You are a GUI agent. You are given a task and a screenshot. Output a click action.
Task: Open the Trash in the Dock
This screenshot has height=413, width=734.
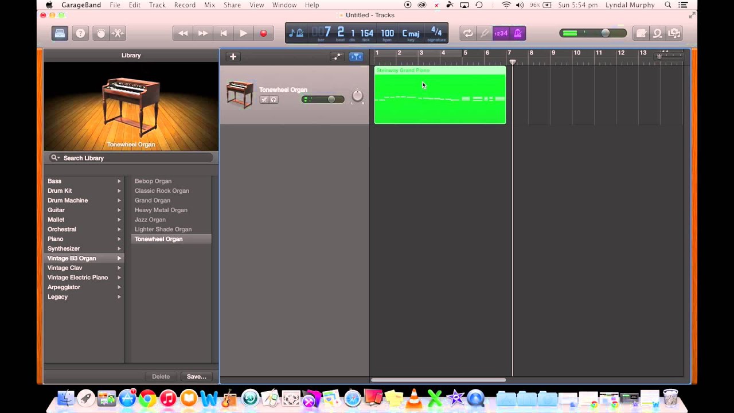tap(670, 398)
